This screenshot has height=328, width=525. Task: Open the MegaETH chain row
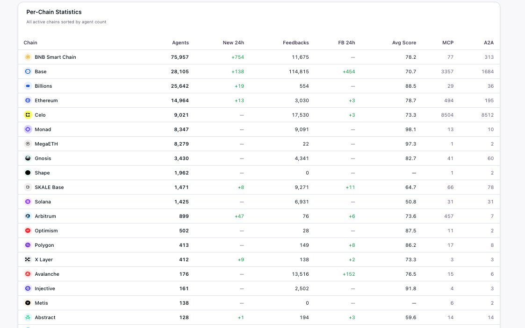[x=259, y=144]
